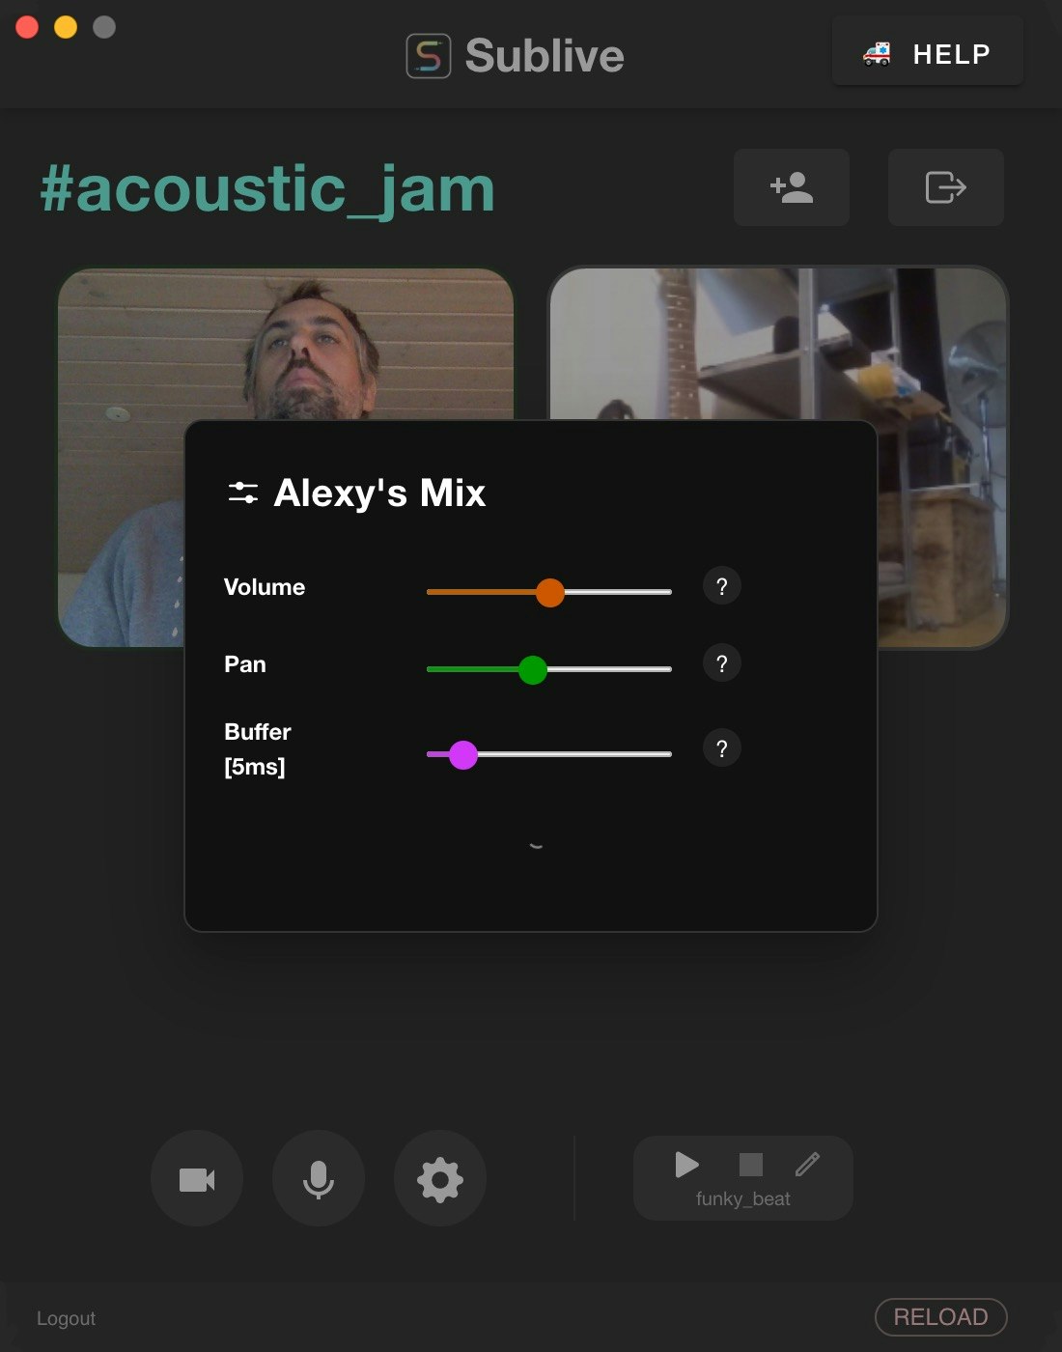Click the orange Volume slider handle
The image size is (1062, 1352).
coord(549,592)
